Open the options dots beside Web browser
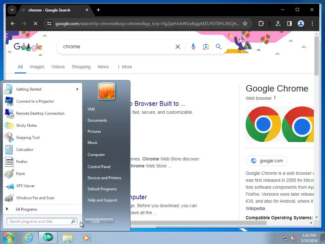Screen dimensions: 325x244 tap(275, 98)
